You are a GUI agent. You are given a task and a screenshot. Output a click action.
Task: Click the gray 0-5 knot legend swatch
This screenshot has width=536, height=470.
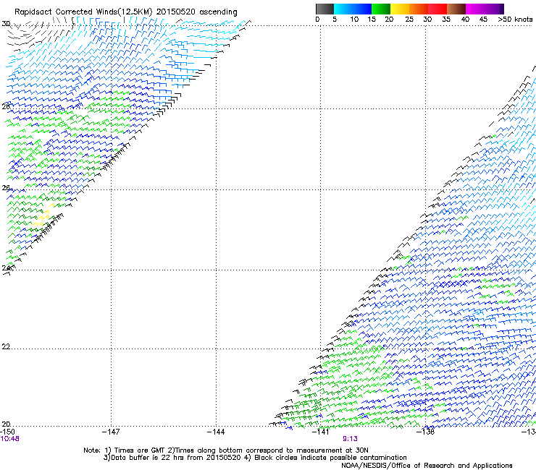tap(324, 9)
